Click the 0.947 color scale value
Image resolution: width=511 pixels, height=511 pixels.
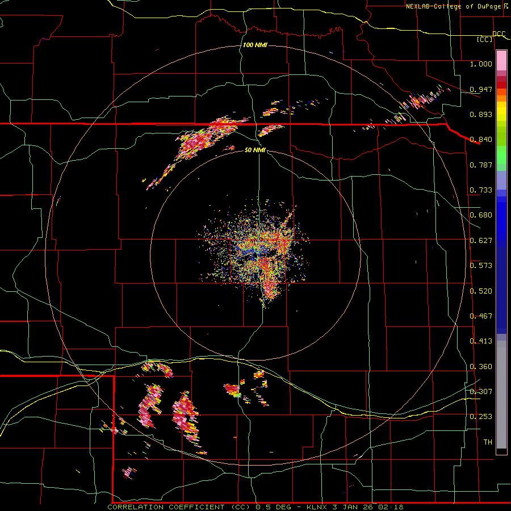pos(481,89)
